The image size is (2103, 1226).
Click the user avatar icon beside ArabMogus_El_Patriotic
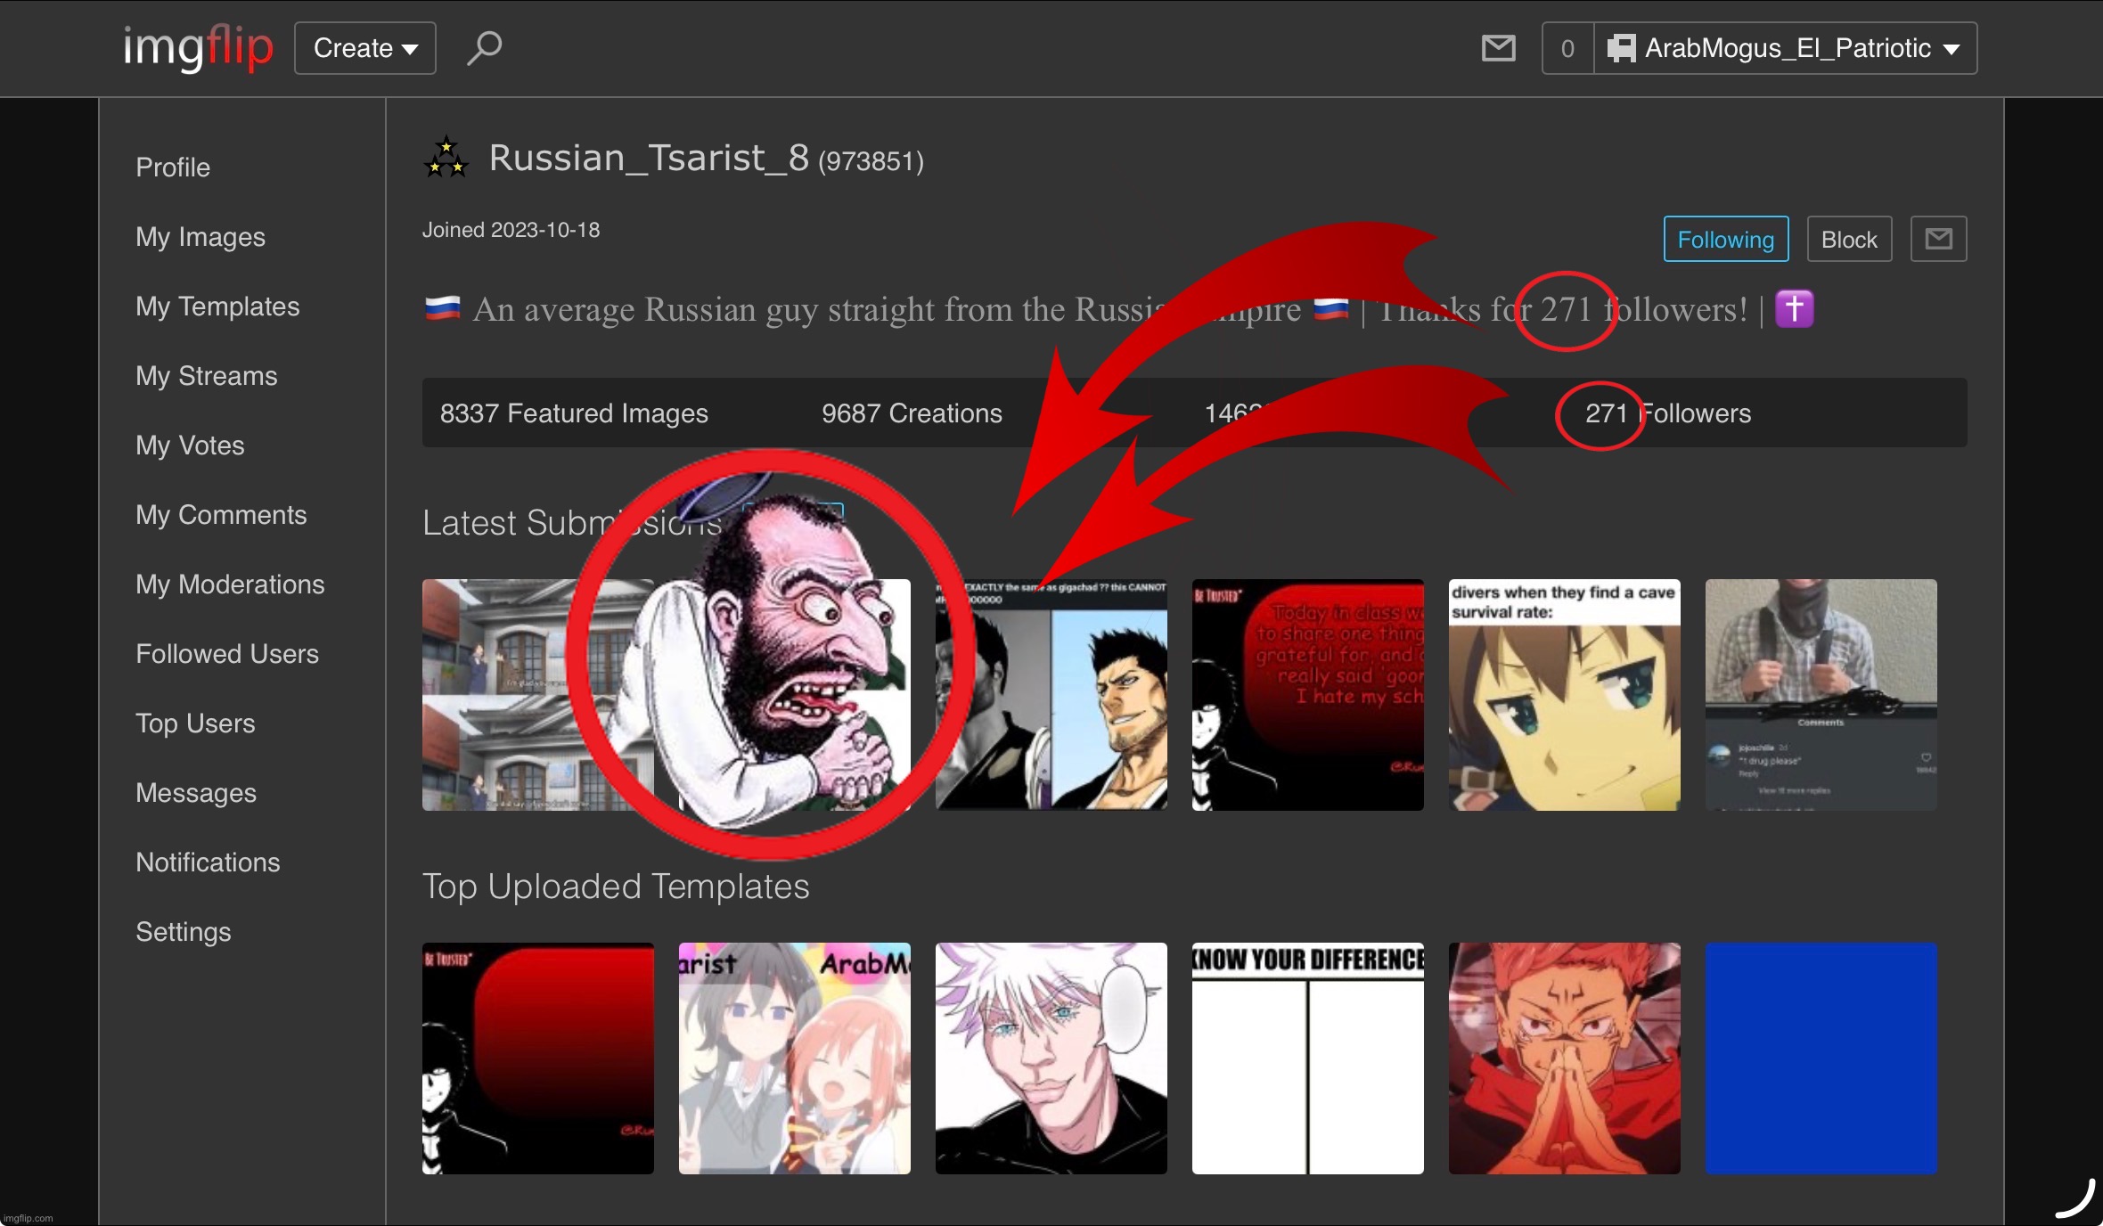tap(1621, 48)
